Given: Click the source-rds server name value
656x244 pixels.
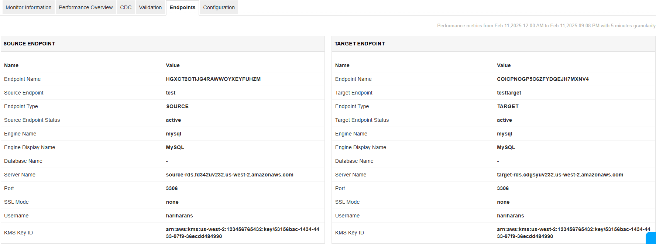Looking at the screenshot, I should 229,175.
